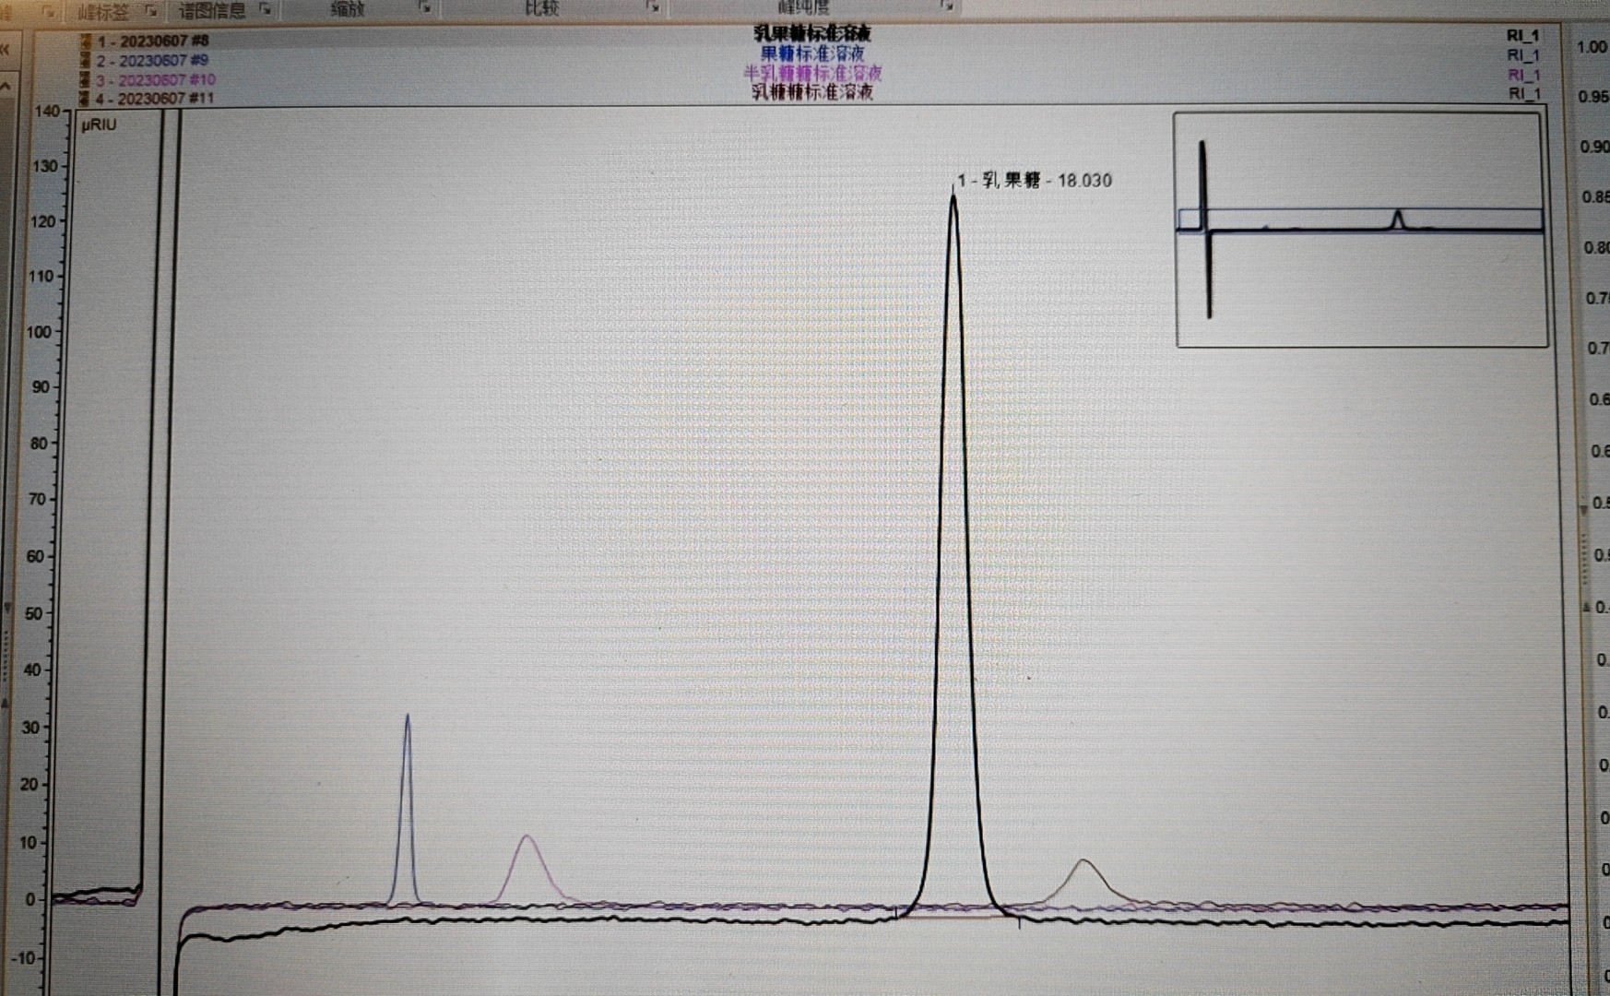Click the 乳果糖标准溶液 title label

(811, 34)
